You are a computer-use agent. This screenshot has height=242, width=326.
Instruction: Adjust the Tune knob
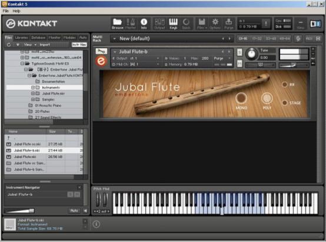point(251,54)
